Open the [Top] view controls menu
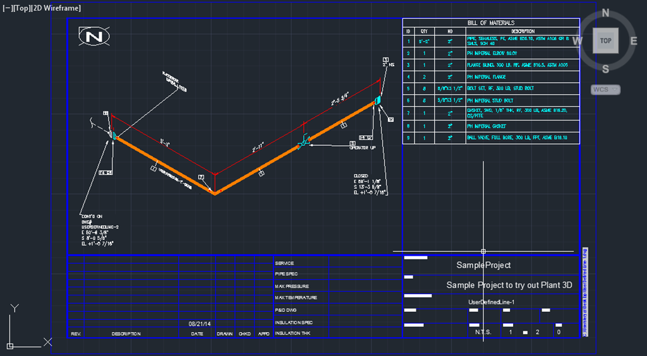647x356 pixels. pyautogui.click(x=22, y=8)
